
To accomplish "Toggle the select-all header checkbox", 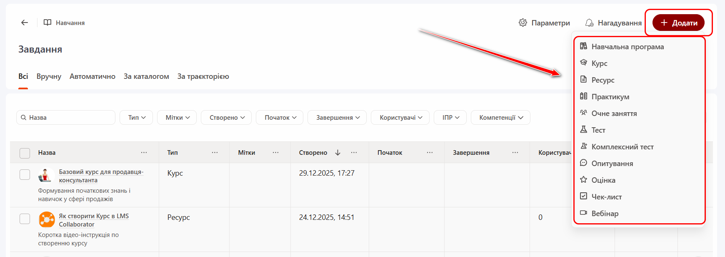I will pos(25,153).
